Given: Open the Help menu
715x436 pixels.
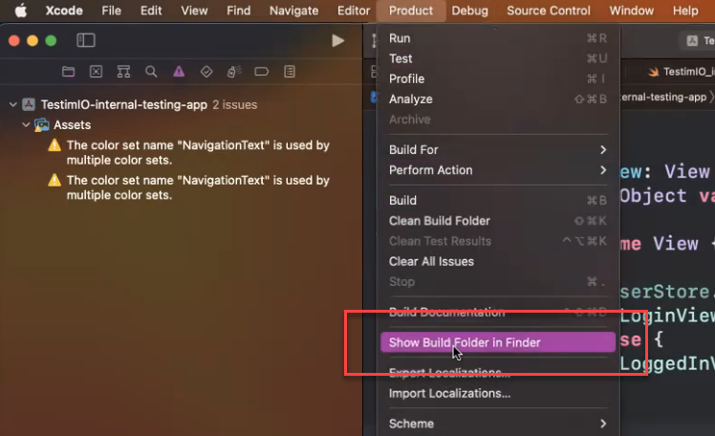Looking at the screenshot, I should (x=685, y=11).
